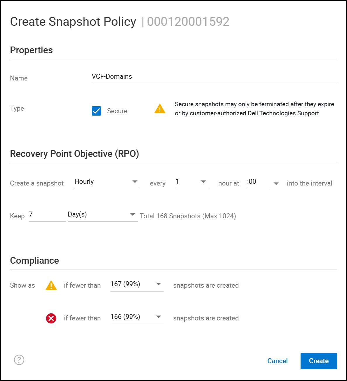Click the 'Total 168 Snapshots (Max 1024)' text
This screenshot has height=381, width=347.
188,216
